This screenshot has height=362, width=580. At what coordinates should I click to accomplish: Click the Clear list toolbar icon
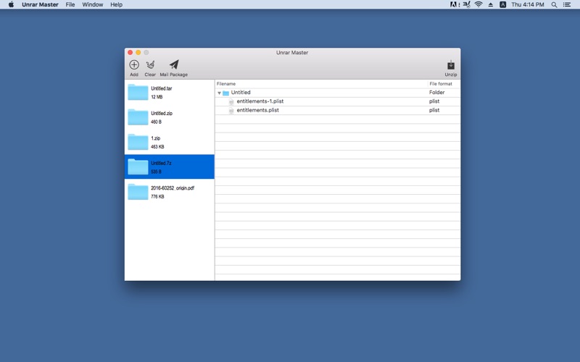click(150, 64)
